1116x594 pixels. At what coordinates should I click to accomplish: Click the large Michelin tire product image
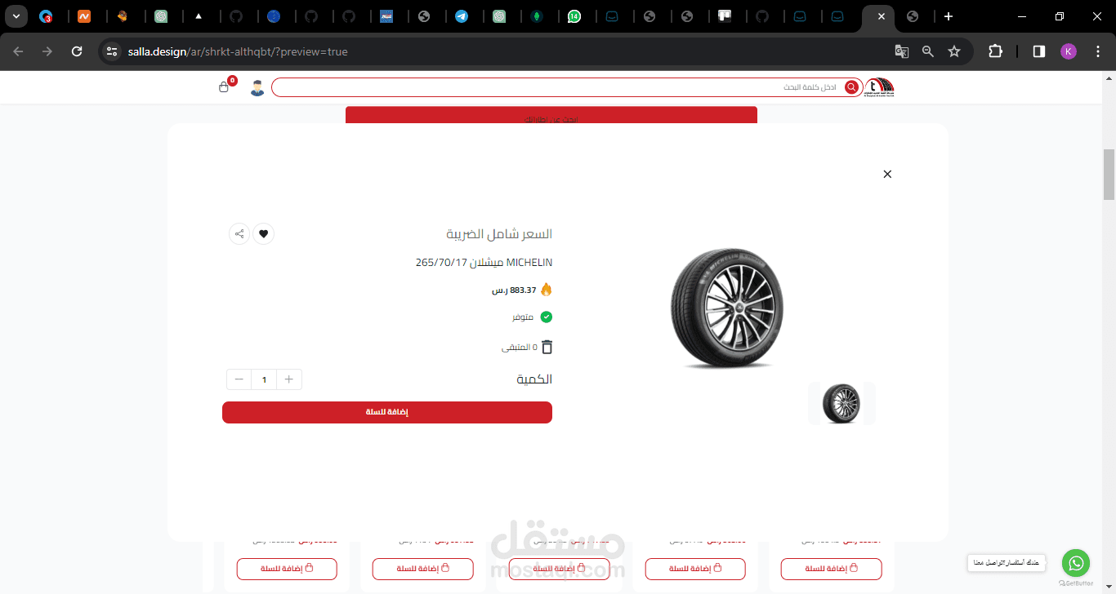tap(726, 309)
